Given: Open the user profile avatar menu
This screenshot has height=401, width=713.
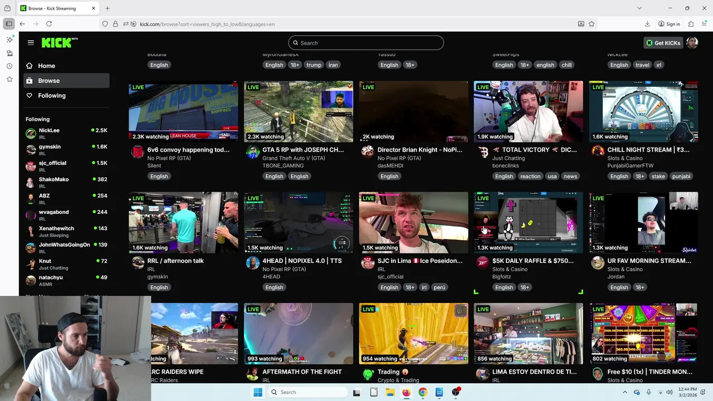Looking at the screenshot, I should (692, 43).
